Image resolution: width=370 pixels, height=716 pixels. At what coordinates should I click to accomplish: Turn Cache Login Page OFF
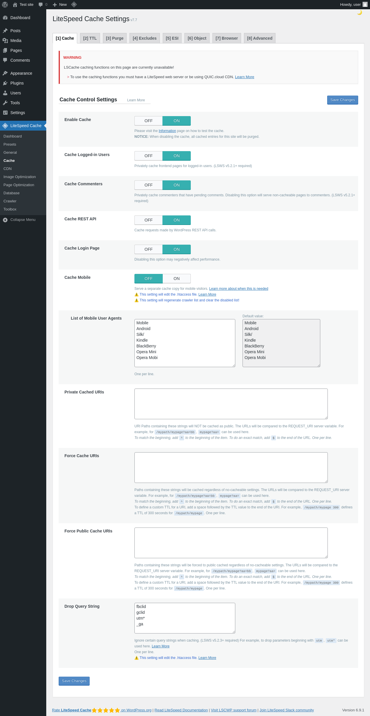click(x=149, y=249)
